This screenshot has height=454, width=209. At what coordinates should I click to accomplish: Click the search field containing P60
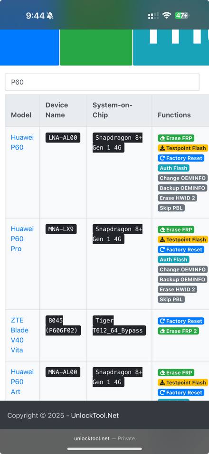click(102, 82)
